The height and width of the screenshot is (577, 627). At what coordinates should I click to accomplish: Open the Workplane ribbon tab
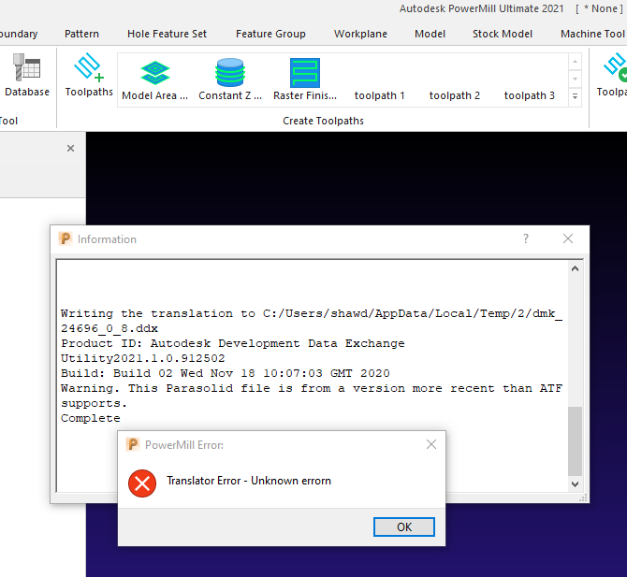pos(360,34)
